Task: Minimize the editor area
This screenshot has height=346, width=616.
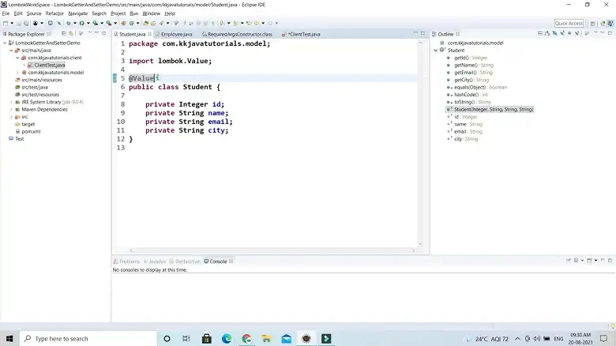Action: 415,33
